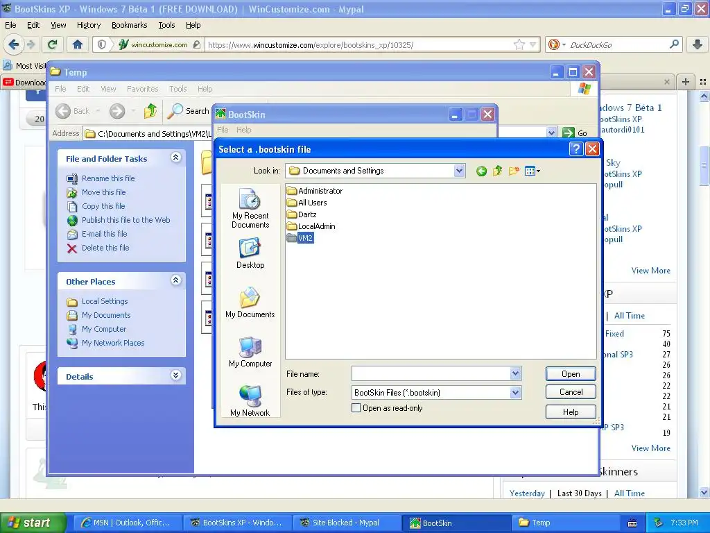This screenshot has width=710, height=533.
Task: Select My Computer in dialog places bar
Action: [x=250, y=352]
